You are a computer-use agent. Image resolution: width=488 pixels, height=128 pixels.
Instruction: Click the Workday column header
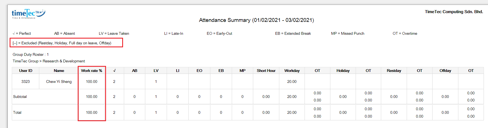click(x=292, y=71)
